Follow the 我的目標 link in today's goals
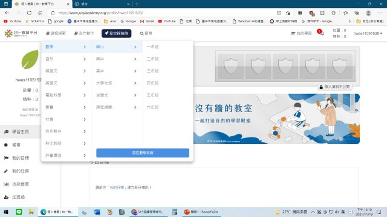 coord(117,187)
